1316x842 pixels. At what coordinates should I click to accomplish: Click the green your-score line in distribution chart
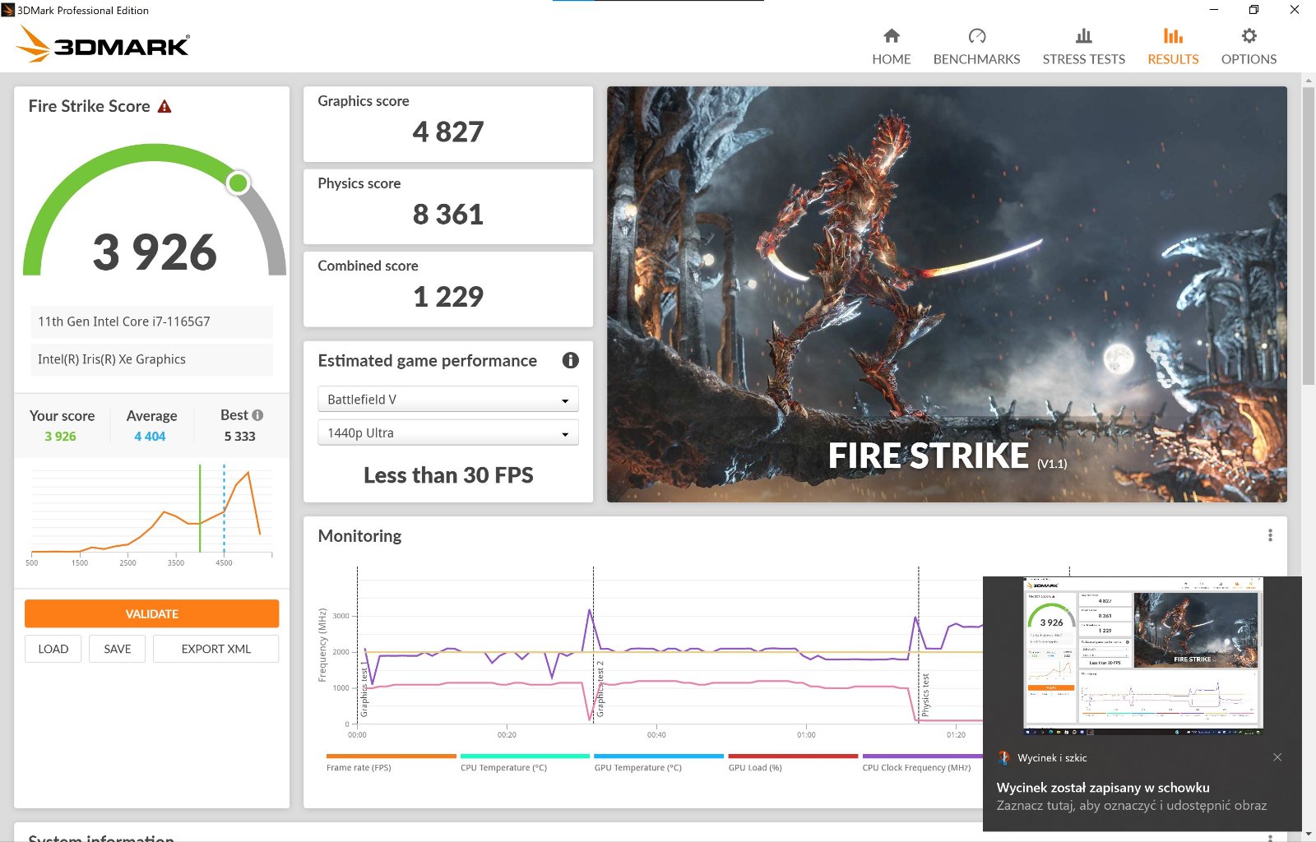(200, 508)
